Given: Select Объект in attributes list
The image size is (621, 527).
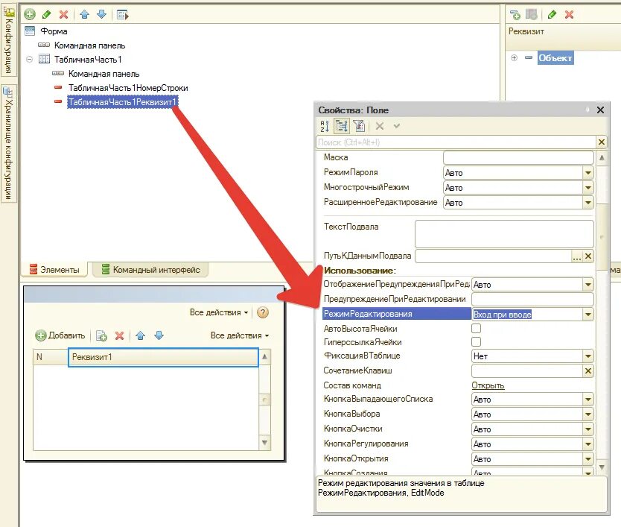Looking at the screenshot, I should point(555,58).
